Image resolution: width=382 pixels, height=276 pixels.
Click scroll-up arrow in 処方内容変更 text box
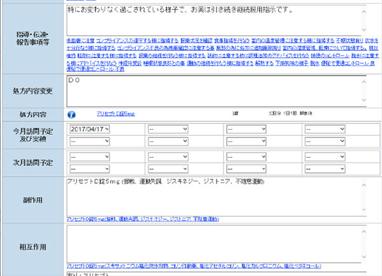364,81
